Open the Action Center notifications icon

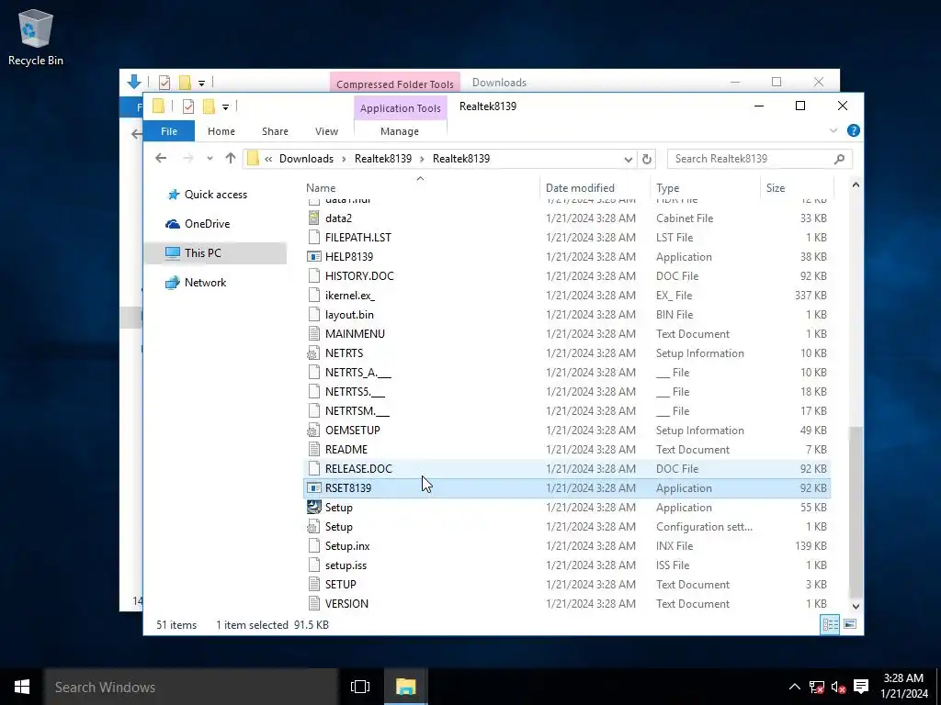861,687
